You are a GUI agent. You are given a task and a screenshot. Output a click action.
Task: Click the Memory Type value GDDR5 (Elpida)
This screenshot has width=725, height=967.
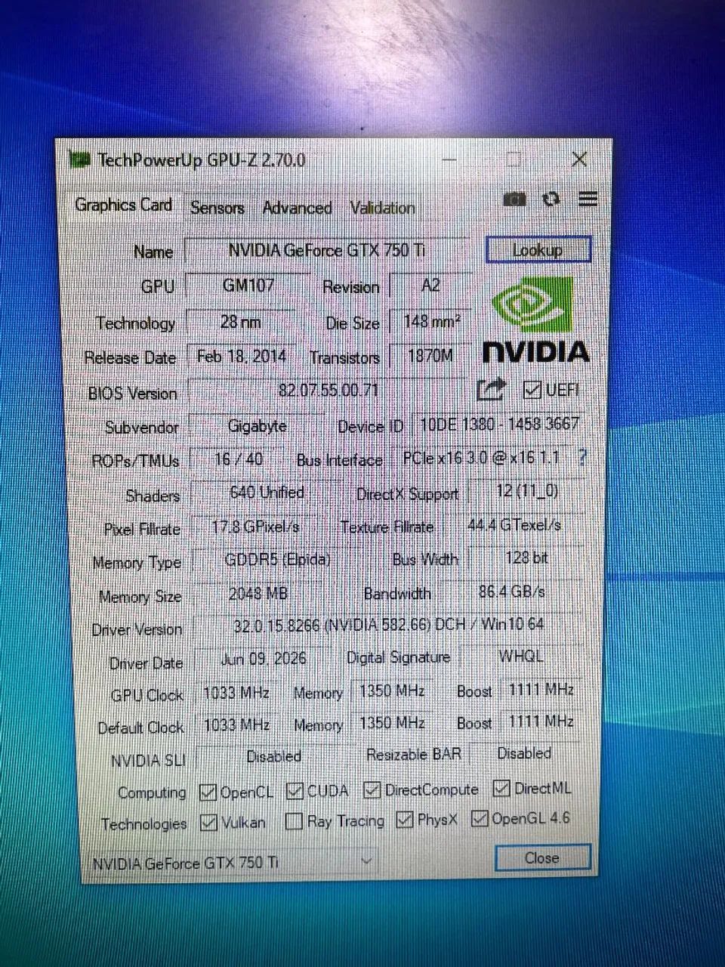(277, 560)
